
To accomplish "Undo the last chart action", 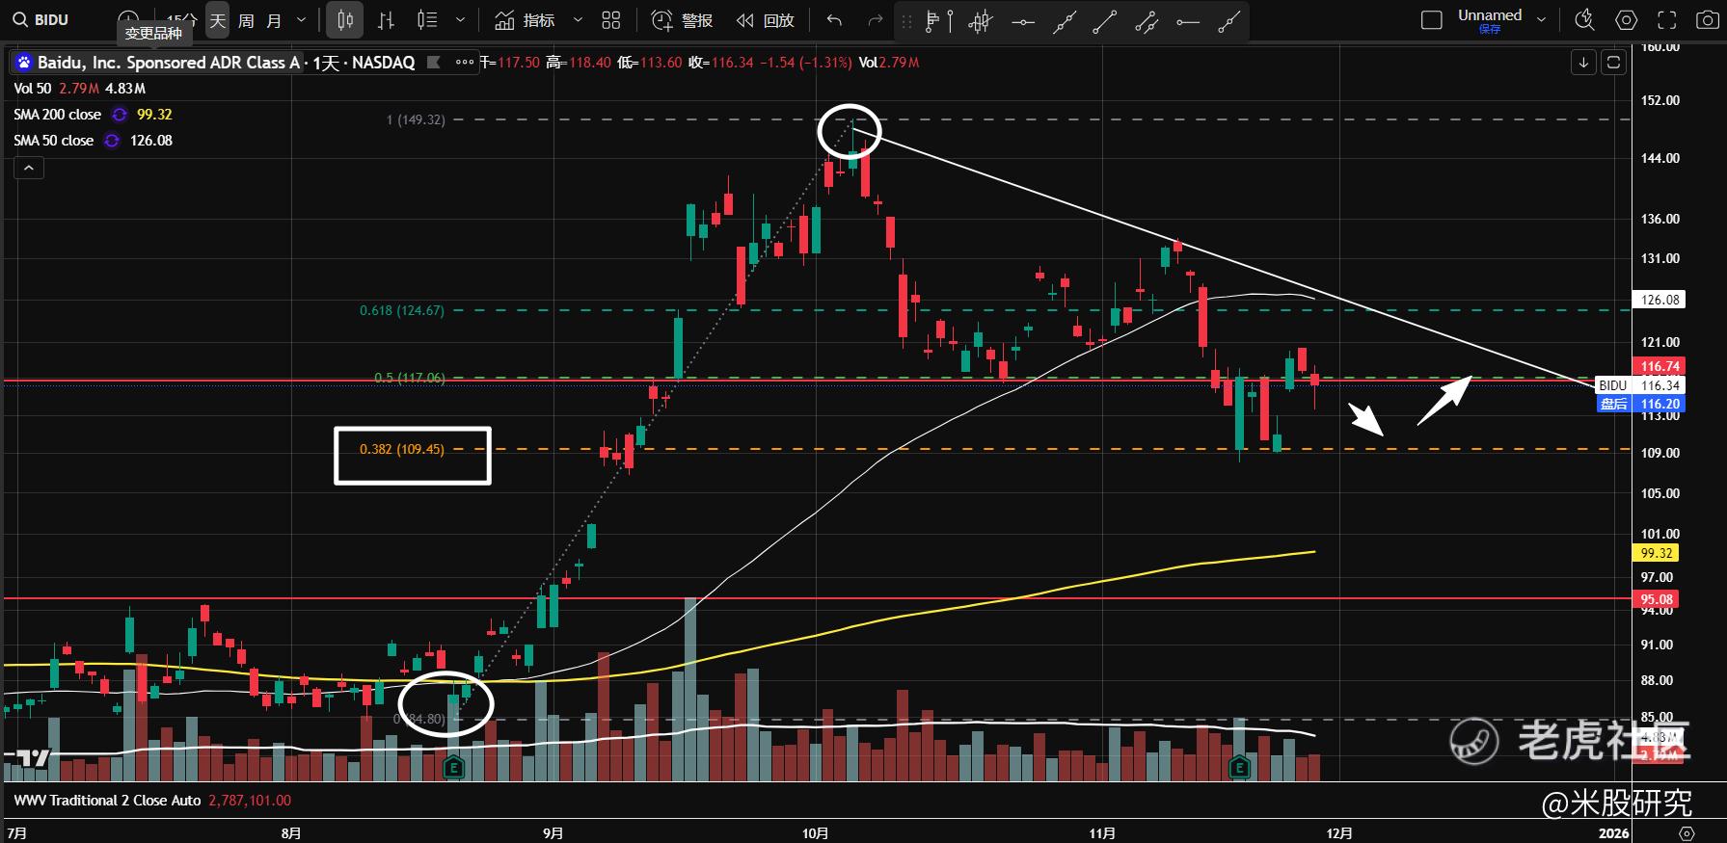I will [835, 20].
